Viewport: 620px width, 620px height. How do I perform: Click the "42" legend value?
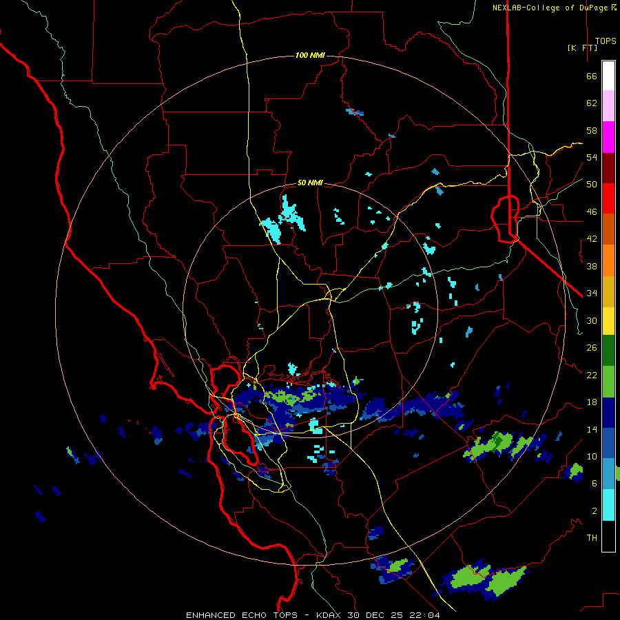[592, 239]
